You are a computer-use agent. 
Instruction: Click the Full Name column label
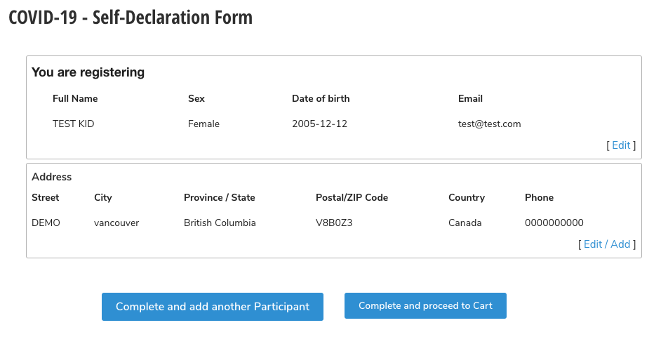point(75,99)
